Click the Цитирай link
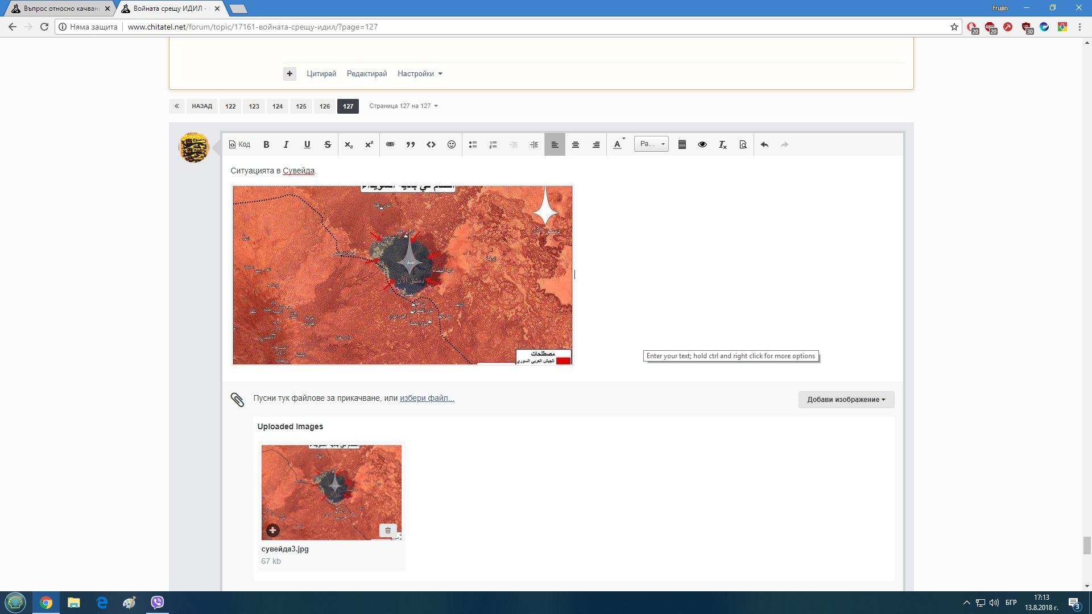Image resolution: width=1092 pixels, height=614 pixels. point(321,73)
